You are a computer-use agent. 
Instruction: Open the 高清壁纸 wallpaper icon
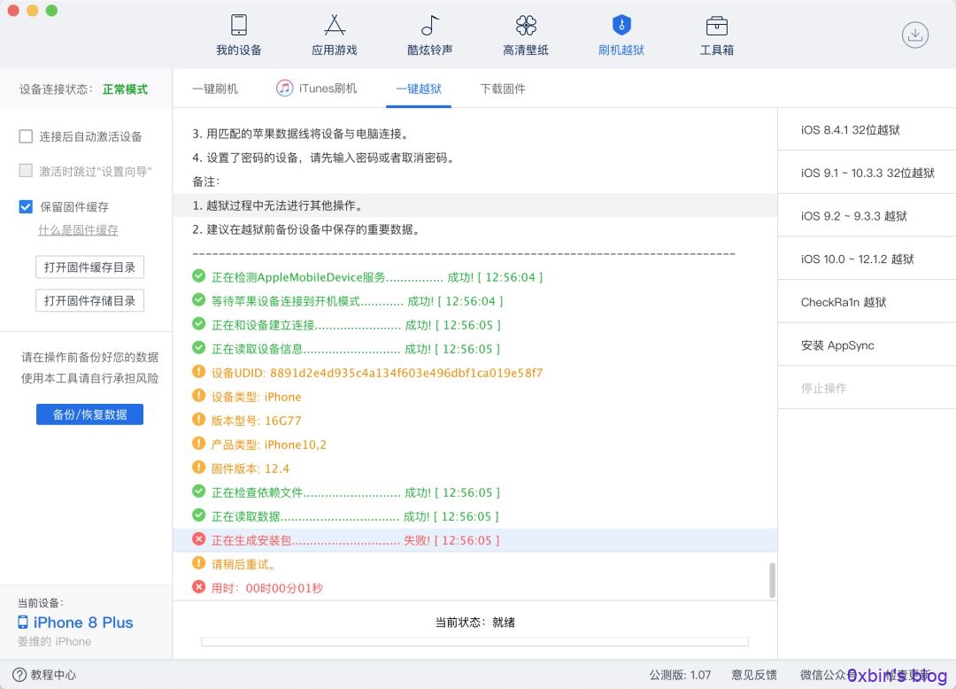pyautogui.click(x=526, y=25)
